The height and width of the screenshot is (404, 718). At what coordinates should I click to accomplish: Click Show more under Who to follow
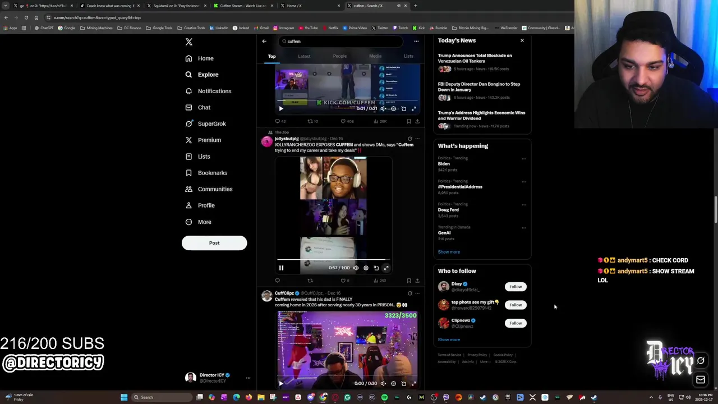point(449,339)
